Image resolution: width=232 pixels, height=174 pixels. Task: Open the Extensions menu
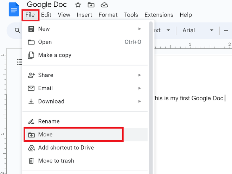coord(159,15)
